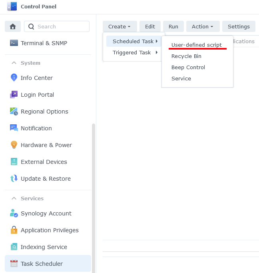Choose User-defined script menu entry
This screenshot has width=259, height=273.
(196, 45)
